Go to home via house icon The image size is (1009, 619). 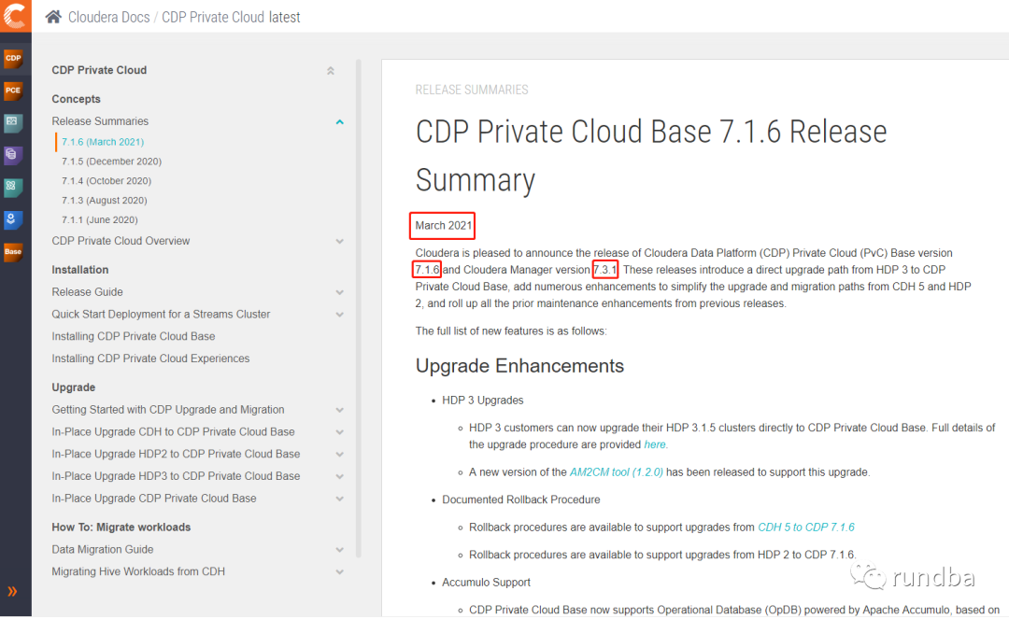[53, 17]
